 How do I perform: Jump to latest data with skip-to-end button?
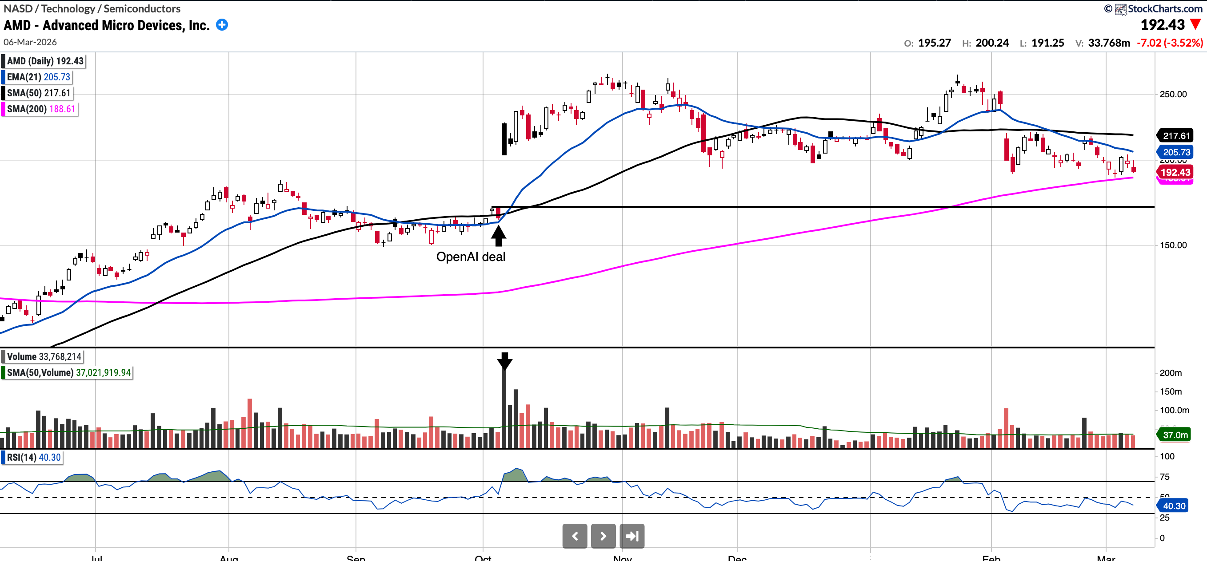(x=631, y=536)
